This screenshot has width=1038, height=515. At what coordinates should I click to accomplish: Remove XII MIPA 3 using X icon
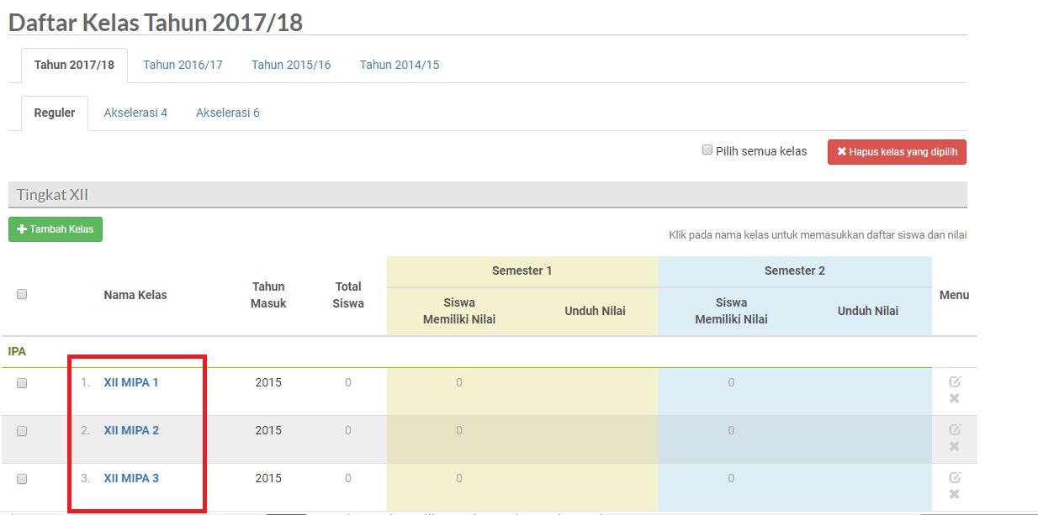tap(955, 494)
